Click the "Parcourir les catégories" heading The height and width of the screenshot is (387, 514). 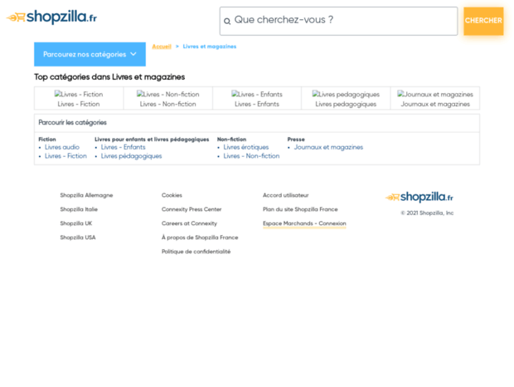pyautogui.click(x=72, y=122)
